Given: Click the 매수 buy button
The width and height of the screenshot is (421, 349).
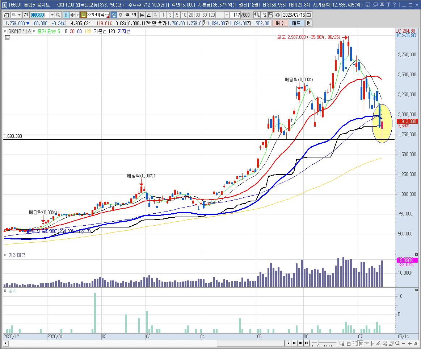Looking at the screenshot, I should click(x=280, y=24).
